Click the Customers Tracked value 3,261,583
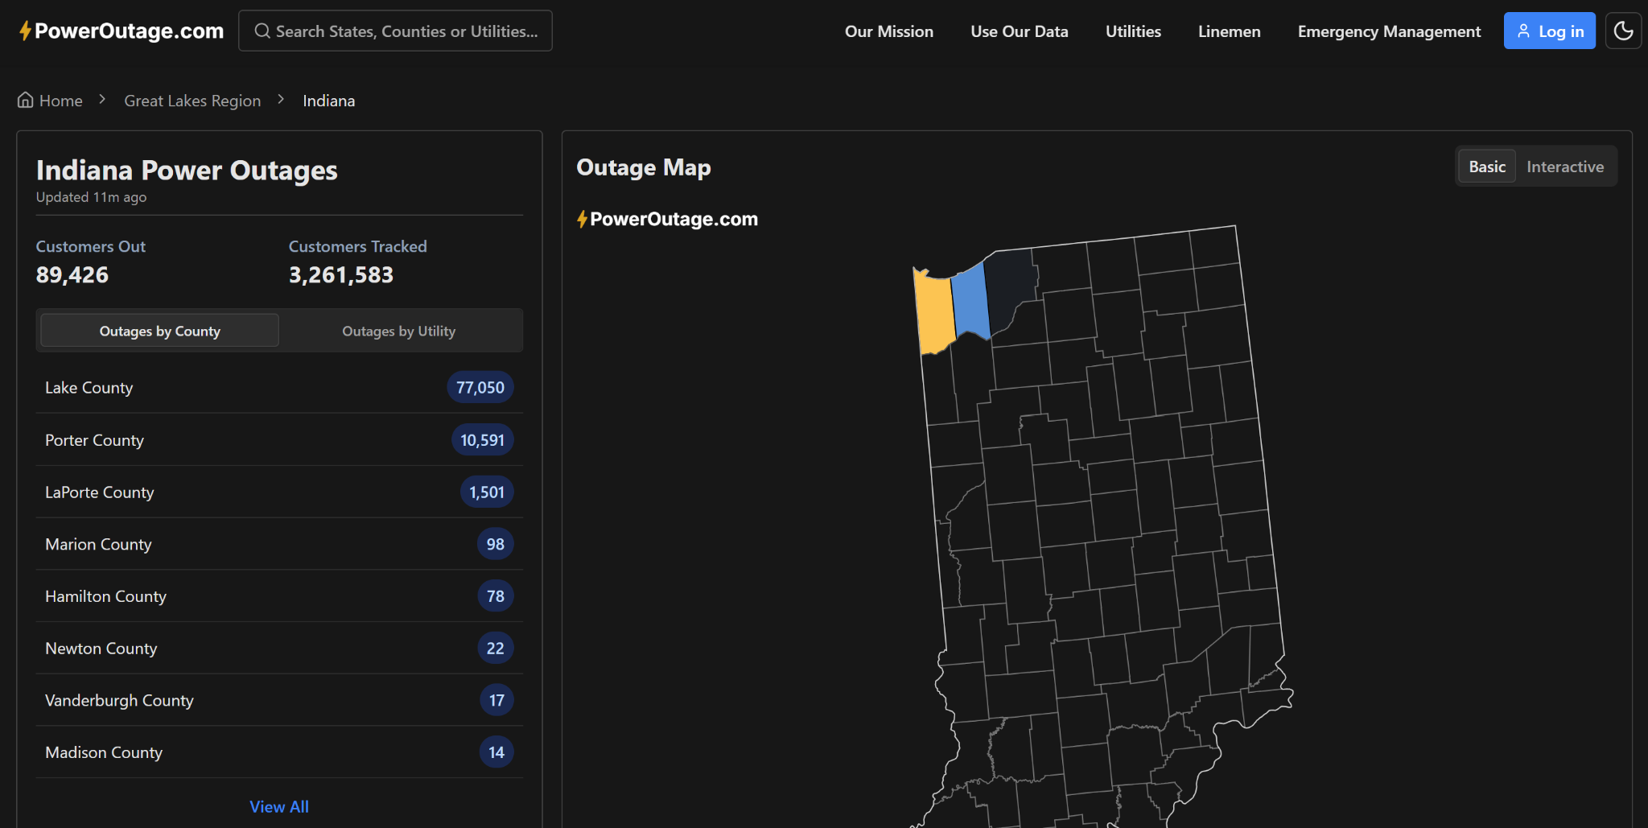Viewport: 1648px width, 828px height. point(341,275)
